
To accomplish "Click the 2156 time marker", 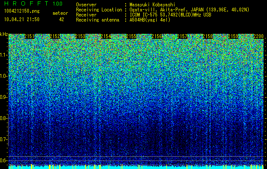I will [x=157, y=36].
